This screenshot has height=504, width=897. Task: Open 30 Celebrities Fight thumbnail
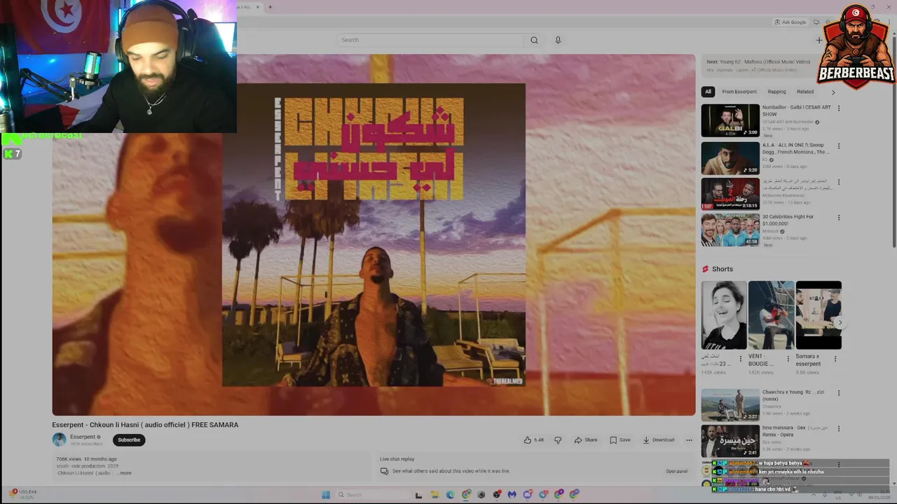coord(730,230)
